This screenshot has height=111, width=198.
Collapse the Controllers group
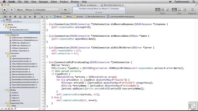[6, 53]
